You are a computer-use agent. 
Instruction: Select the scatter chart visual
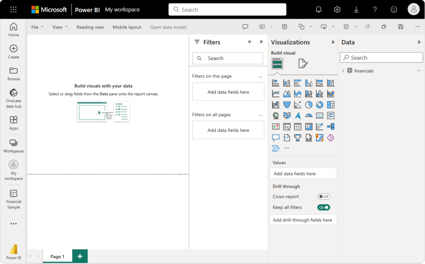click(x=298, y=105)
